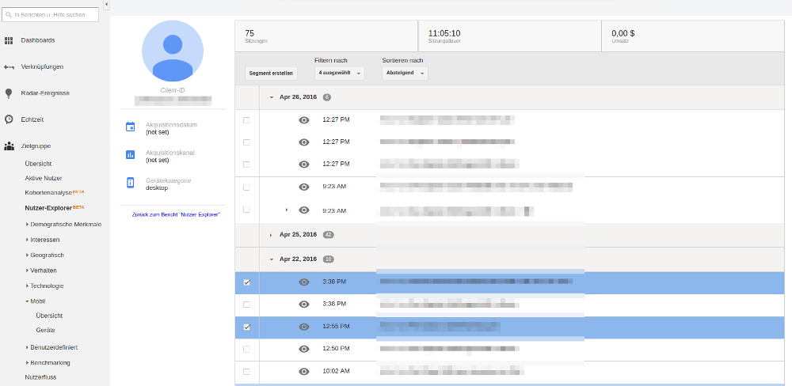Image resolution: width=792 pixels, height=386 pixels.
Task: Tick the checkbox of the bottom 12:27 PM row
Action: click(x=246, y=165)
